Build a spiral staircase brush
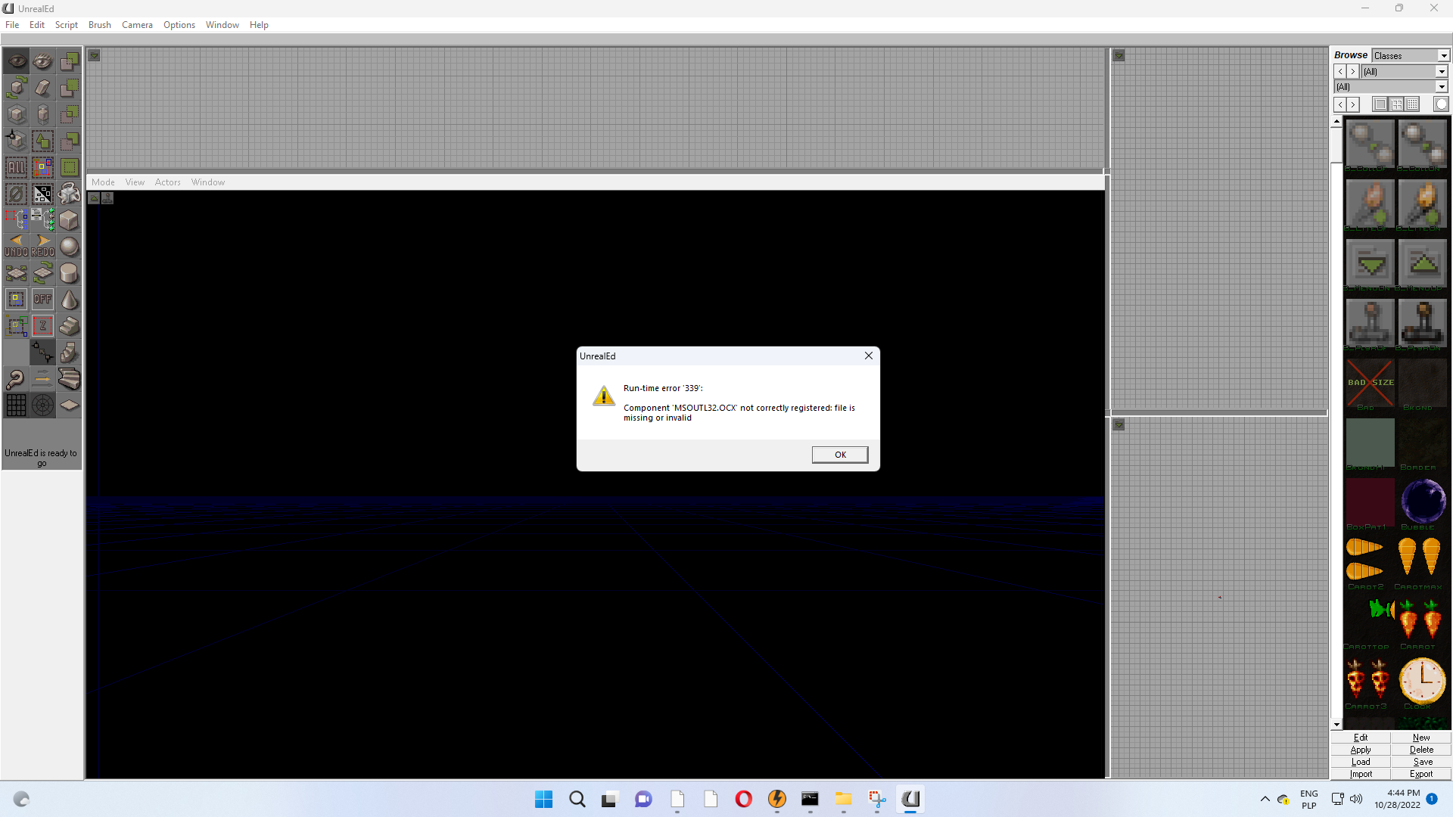This screenshot has width=1453, height=817. [x=70, y=353]
